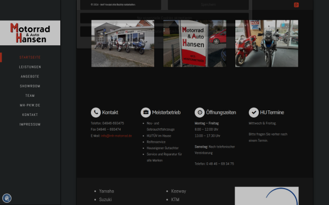Click the briefcase icon beside Meisterbetrieb
This screenshot has width=329, height=205.
146,112
